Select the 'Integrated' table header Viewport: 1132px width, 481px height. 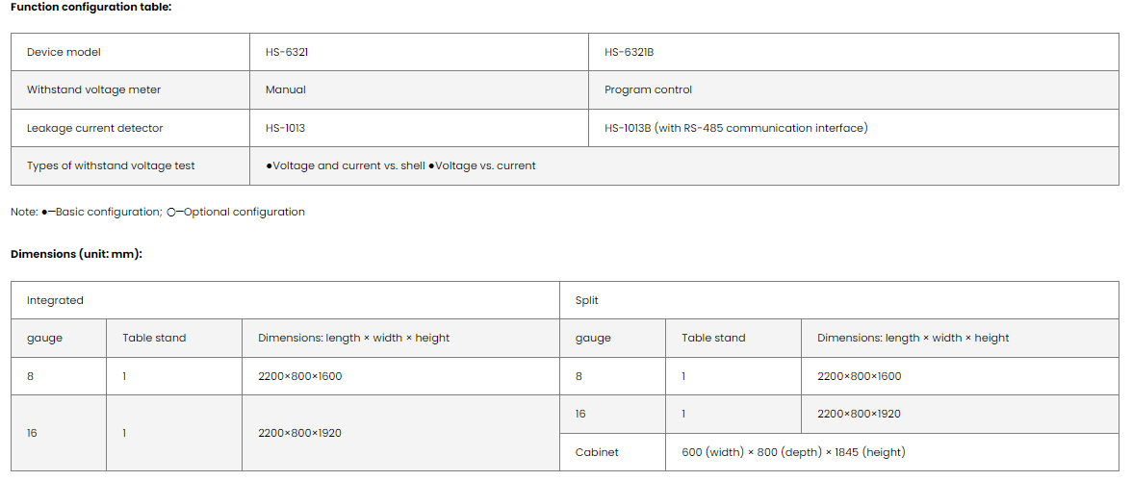click(x=55, y=300)
